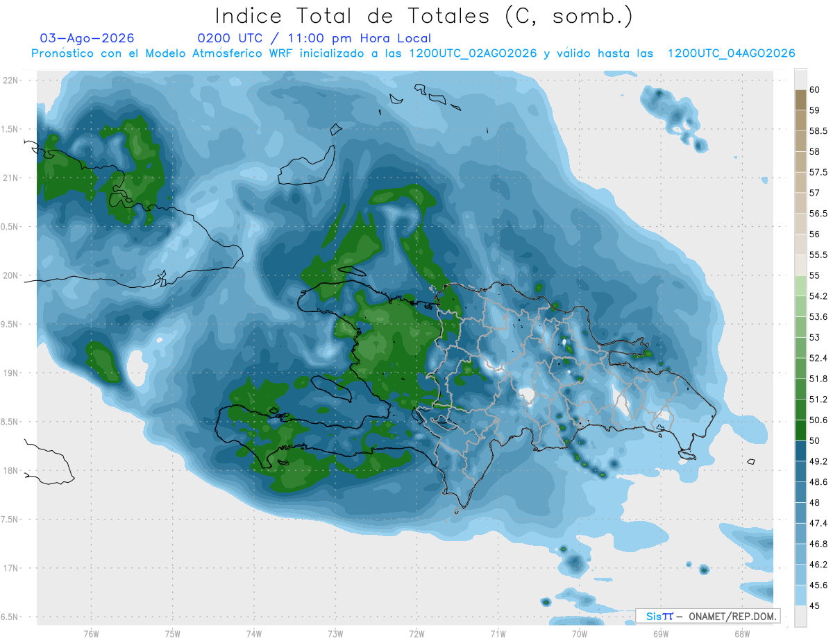Click the colorbar value '57.5'
This screenshot has width=833, height=643.
[818, 172]
